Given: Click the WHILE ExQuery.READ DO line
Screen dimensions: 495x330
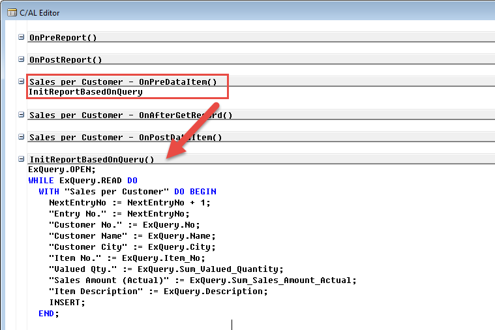Looking at the screenshot, I should tap(83, 181).
